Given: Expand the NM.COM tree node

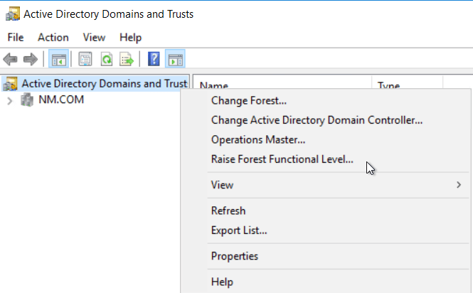Looking at the screenshot, I should click(x=10, y=101).
